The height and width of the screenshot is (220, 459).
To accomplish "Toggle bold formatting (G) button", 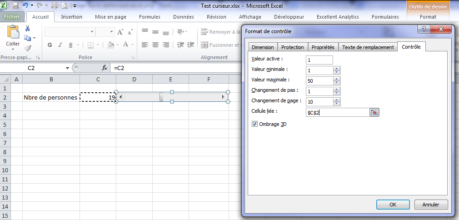I will coord(50,45).
